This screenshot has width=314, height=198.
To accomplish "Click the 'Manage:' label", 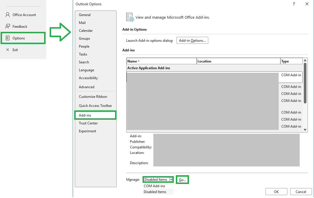I will point(133,180).
